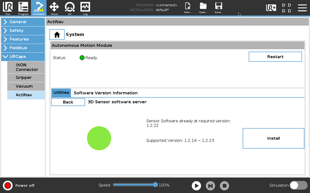Screen dimensions: 310x193
Task: Click the 3D Sensor software server heading
Action: coord(117,102)
